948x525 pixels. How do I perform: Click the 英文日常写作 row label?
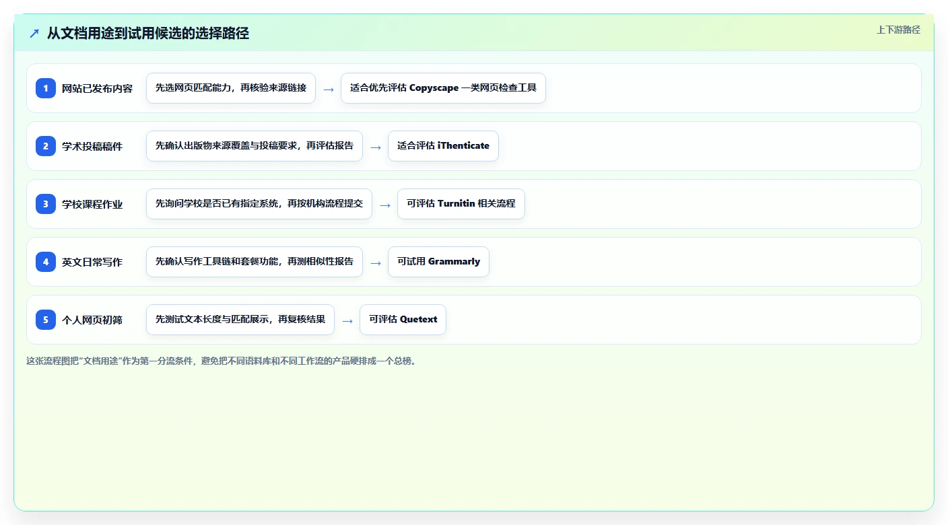pos(92,262)
